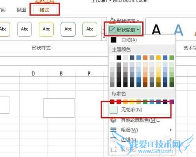Viewport: 196px width, 157px height.
Task: Pick the bright red standard color
Action: tap(119, 102)
